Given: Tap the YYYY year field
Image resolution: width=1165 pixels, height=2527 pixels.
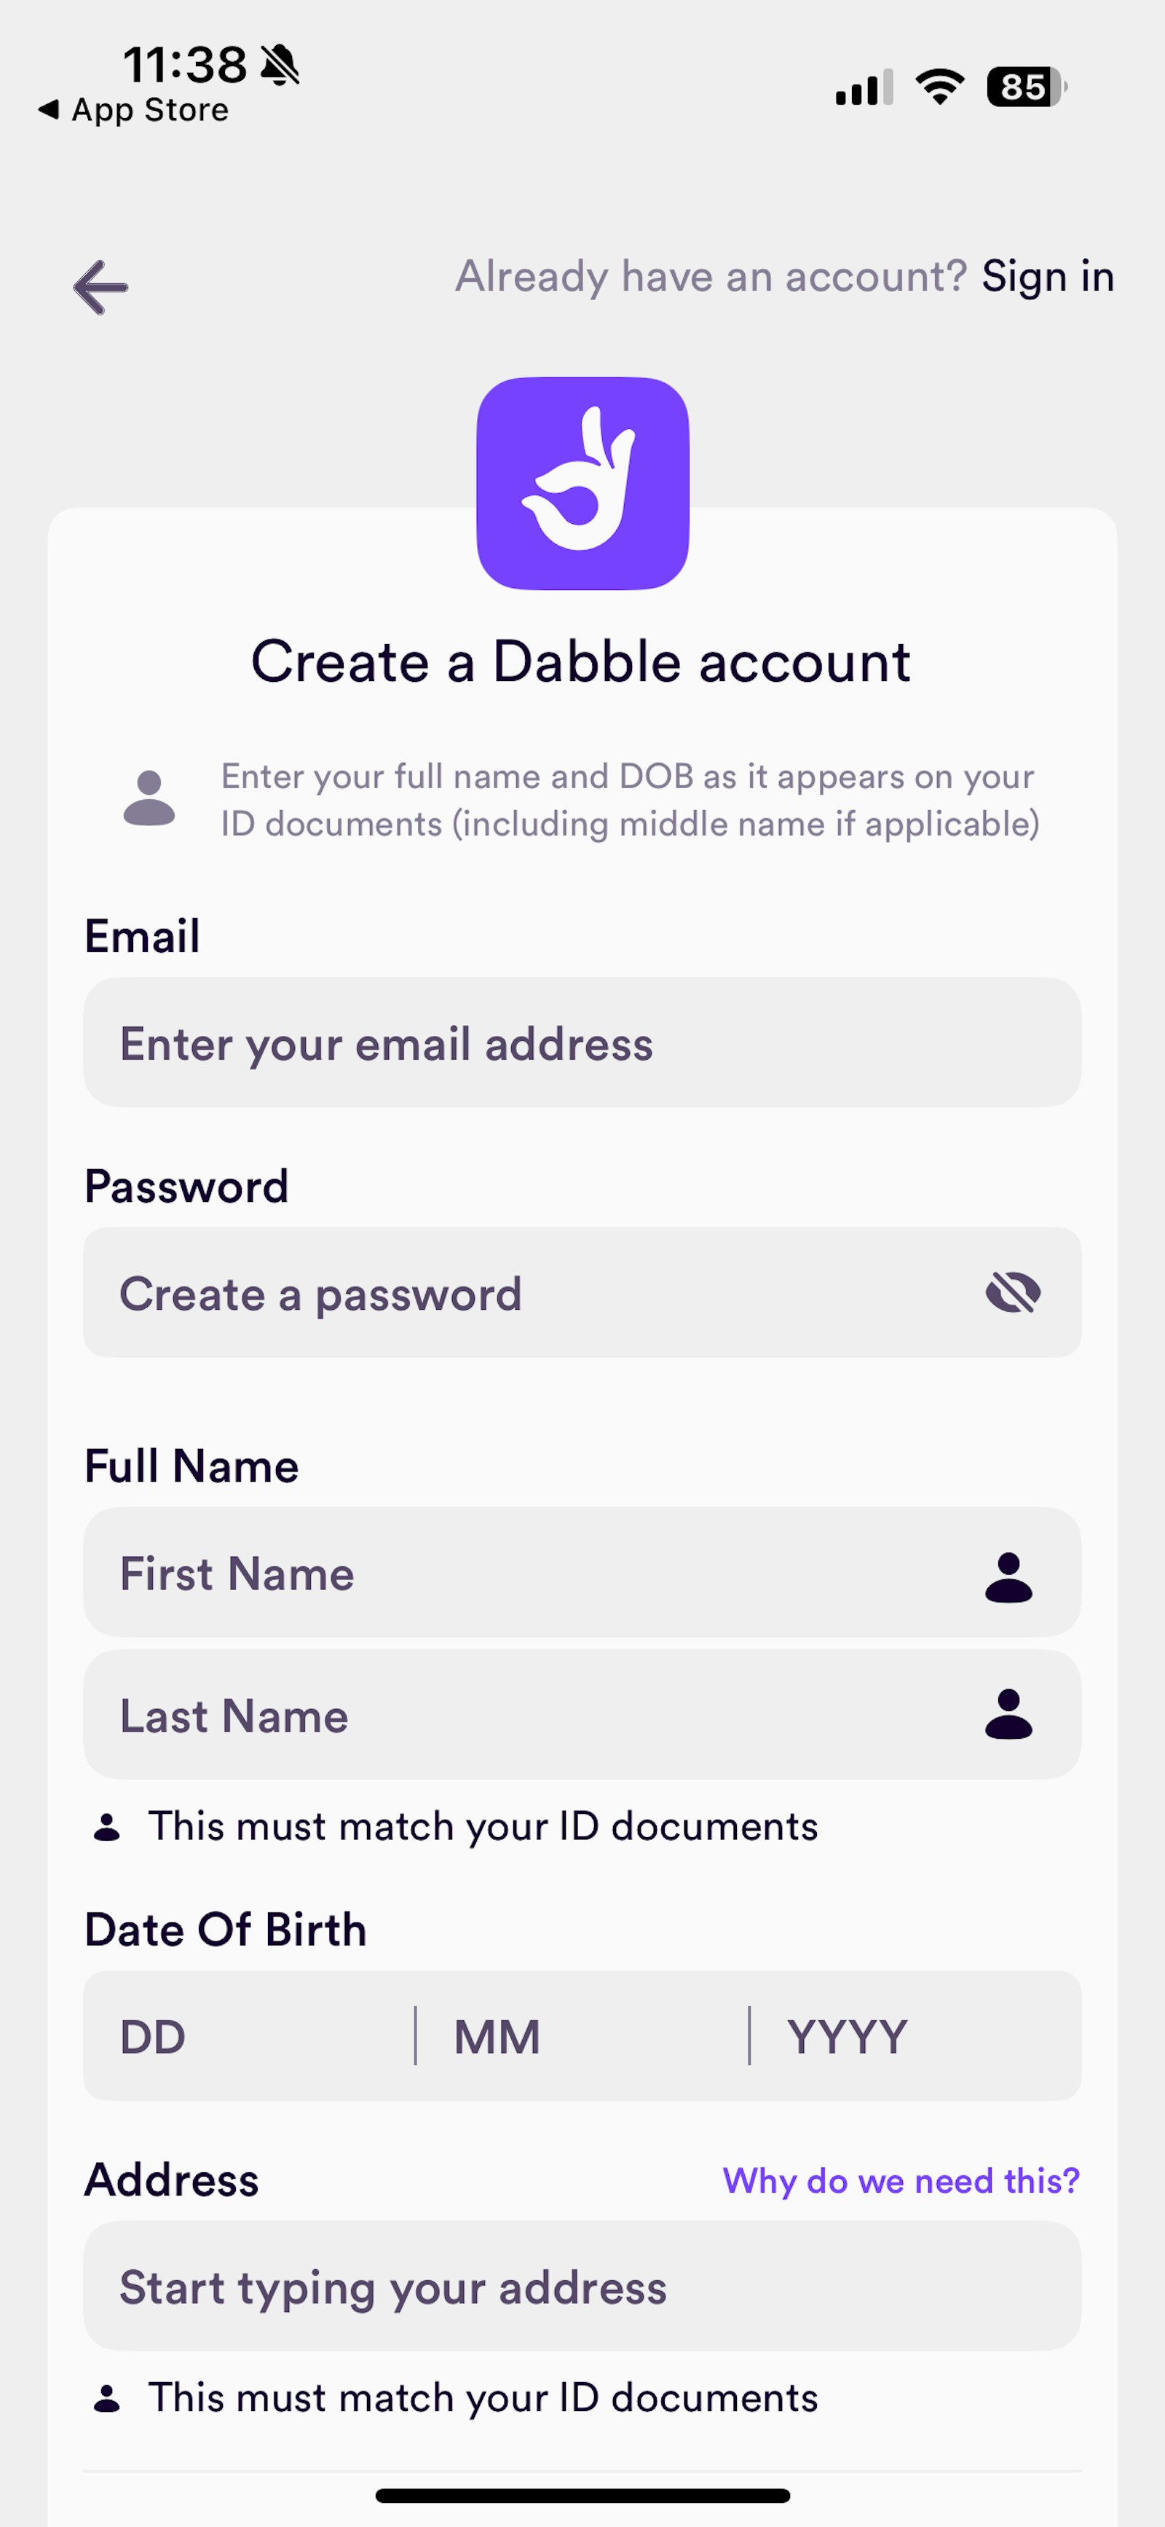Looking at the screenshot, I should pyautogui.click(x=914, y=2037).
